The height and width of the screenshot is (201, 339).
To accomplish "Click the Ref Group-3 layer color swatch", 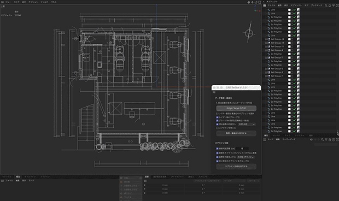I will [x=289, y=72].
